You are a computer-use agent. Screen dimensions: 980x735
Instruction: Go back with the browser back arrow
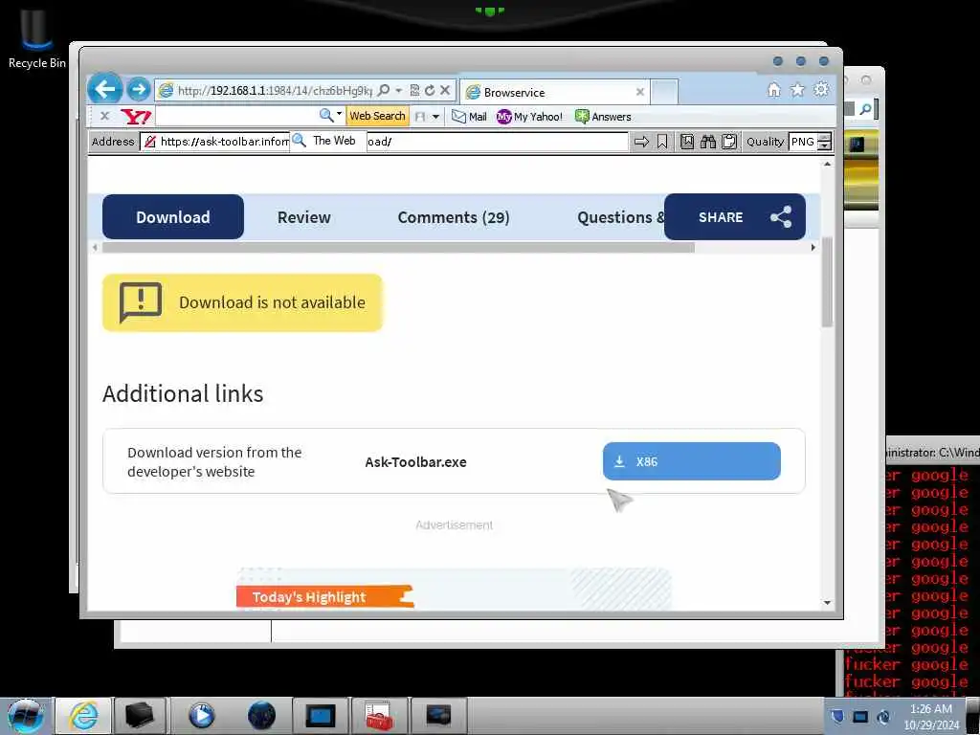105,89
